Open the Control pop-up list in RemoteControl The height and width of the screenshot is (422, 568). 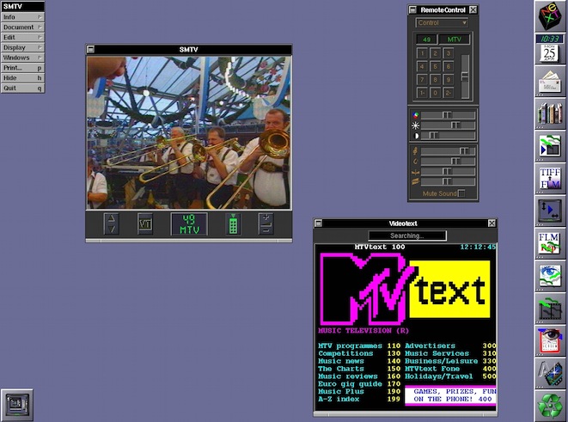coord(442,23)
